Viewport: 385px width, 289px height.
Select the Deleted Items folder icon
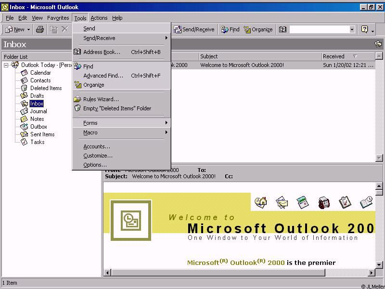[25, 88]
